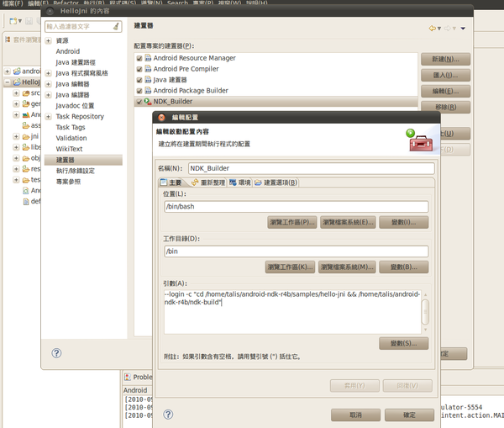
Task: Open the view menu triangle in the properties header
Action: point(463,29)
